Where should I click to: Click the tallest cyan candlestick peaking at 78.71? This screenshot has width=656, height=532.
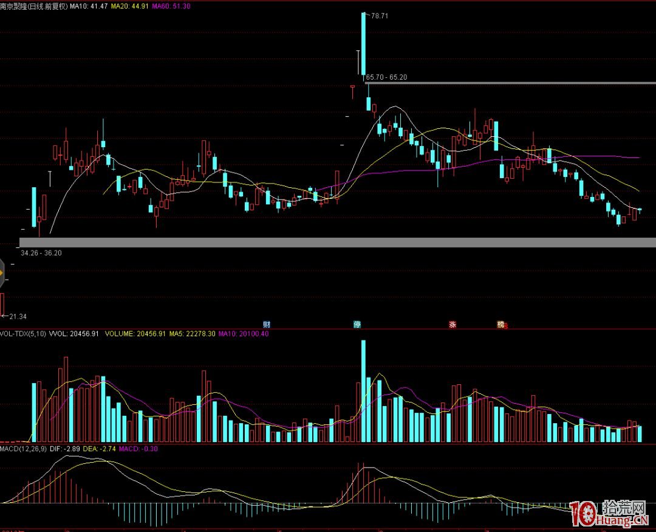(364, 44)
